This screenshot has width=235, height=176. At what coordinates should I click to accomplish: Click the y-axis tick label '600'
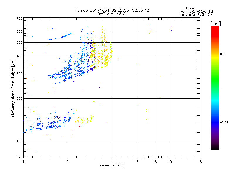click(20, 31)
